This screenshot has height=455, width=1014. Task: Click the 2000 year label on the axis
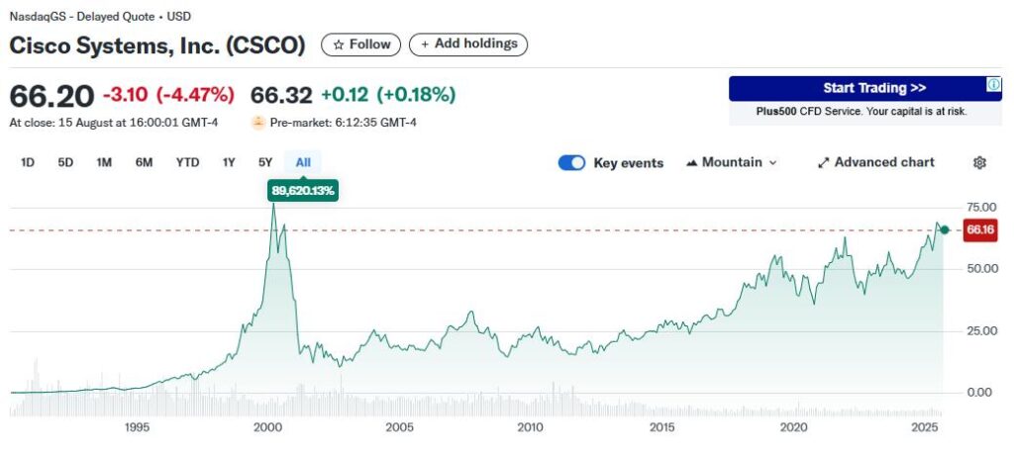point(267,427)
